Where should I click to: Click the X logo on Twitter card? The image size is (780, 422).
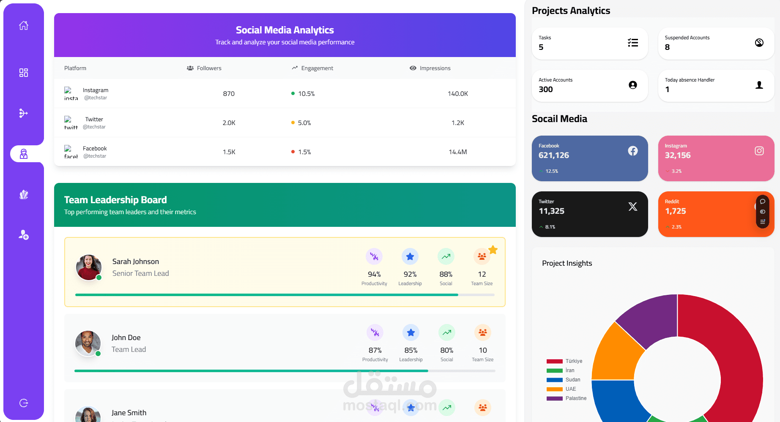tap(633, 207)
